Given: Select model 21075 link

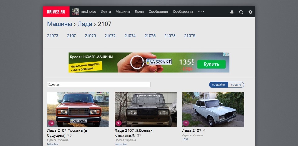Looking at the screenshot, I should click(x=150, y=36).
